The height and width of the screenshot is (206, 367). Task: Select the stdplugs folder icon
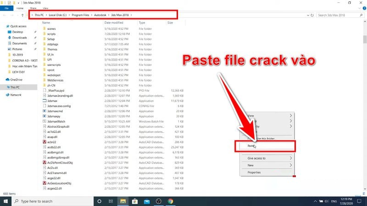[x=44, y=44]
